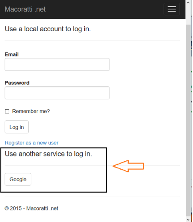Click the bold Password label

pos(17,83)
